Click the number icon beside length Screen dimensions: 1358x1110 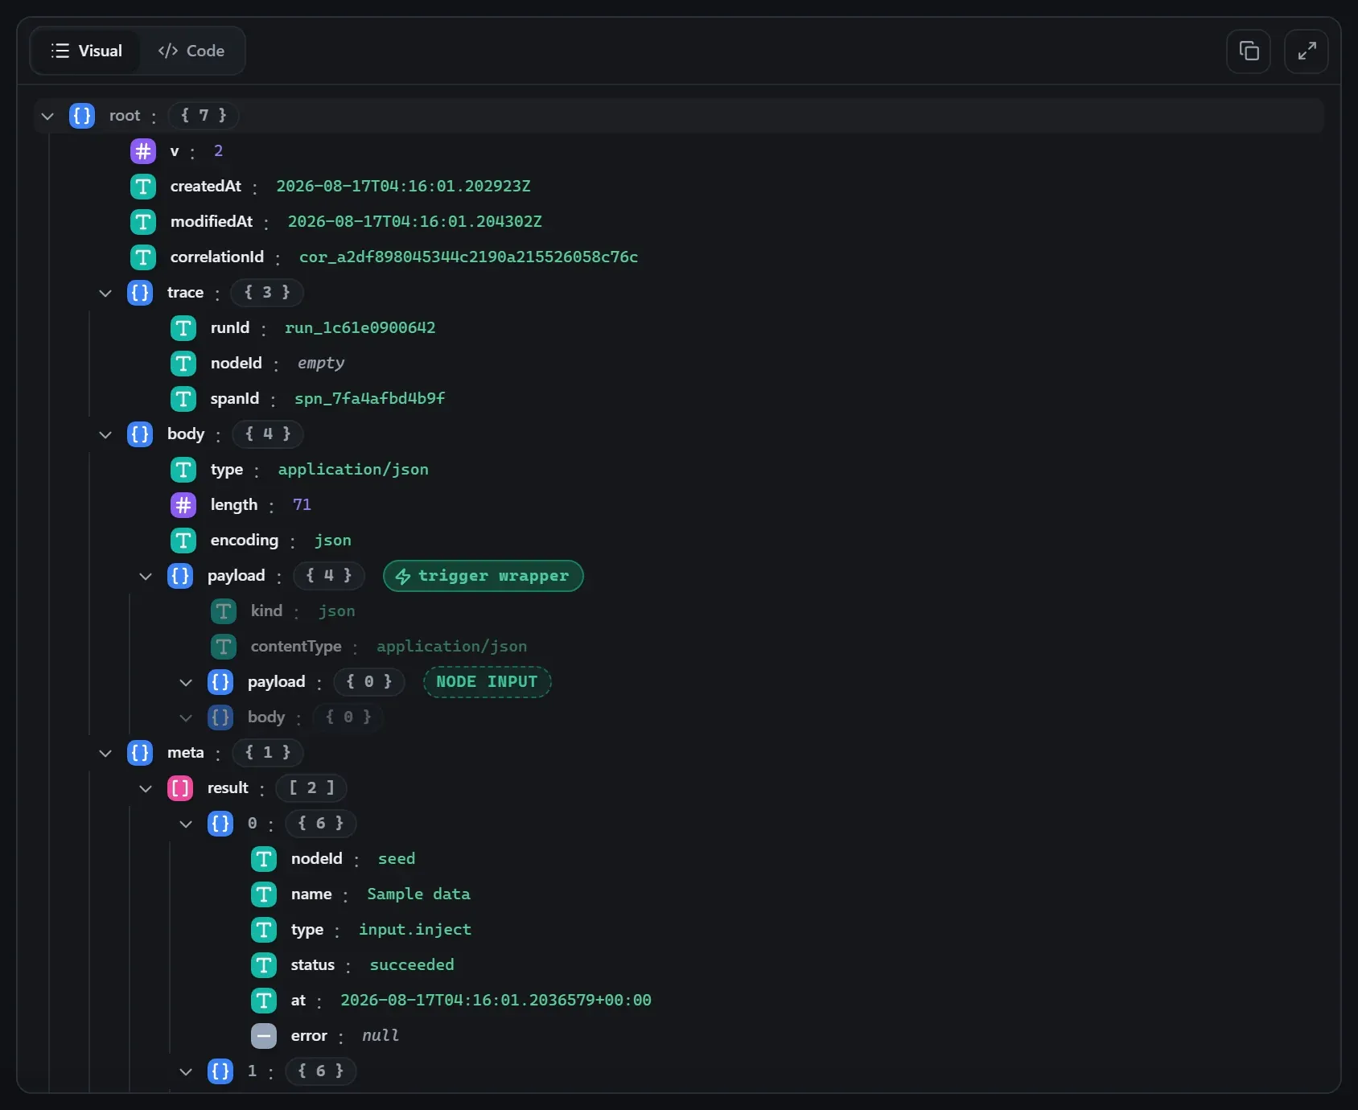click(183, 505)
